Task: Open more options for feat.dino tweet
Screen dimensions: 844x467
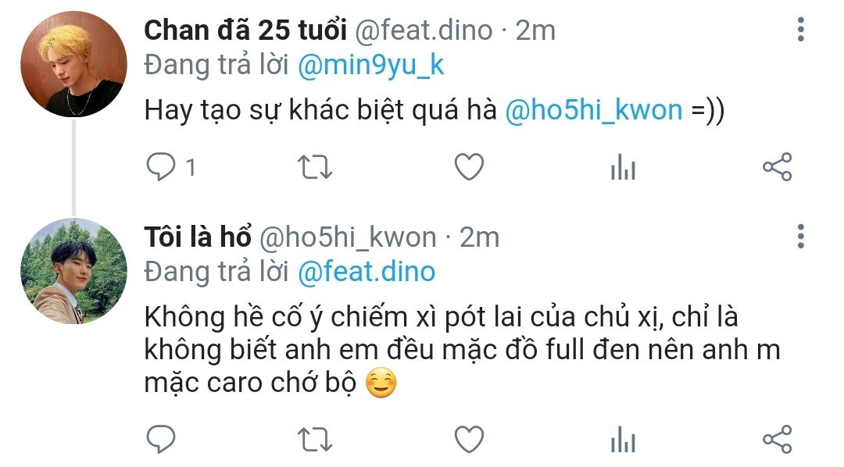Action: point(801,30)
